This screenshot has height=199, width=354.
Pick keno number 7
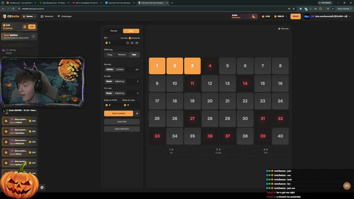[x=263, y=66]
